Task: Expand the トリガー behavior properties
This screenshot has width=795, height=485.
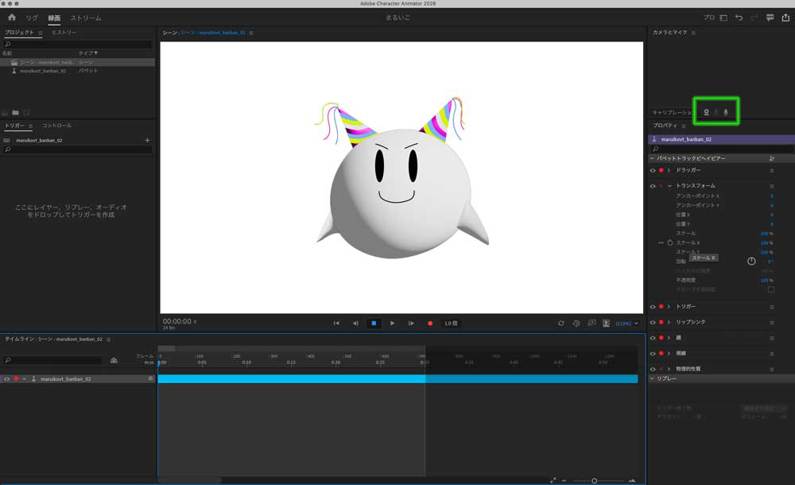Action: click(670, 306)
